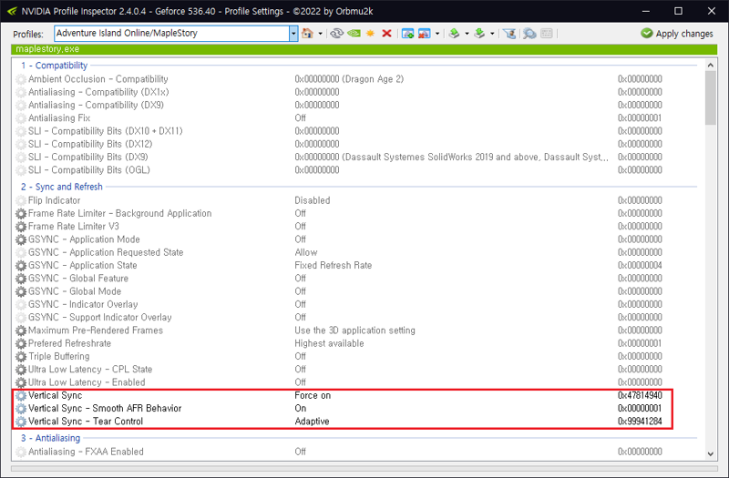Viewport: 729px width, 478px height.
Task: Go to the global profile home icon
Action: coord(307,34)
